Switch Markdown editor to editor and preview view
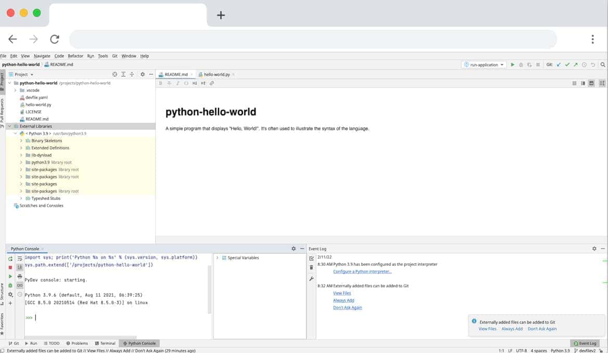The image size is (608, 353). [x=583, y=83]
